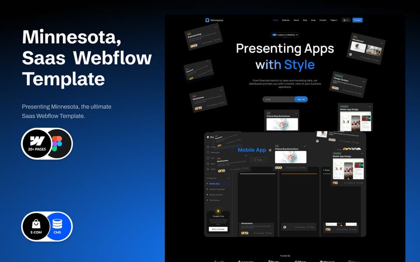The image size is (420, 262).
Task: Open the Leaders in Webflow pill link
Action: 285,35
